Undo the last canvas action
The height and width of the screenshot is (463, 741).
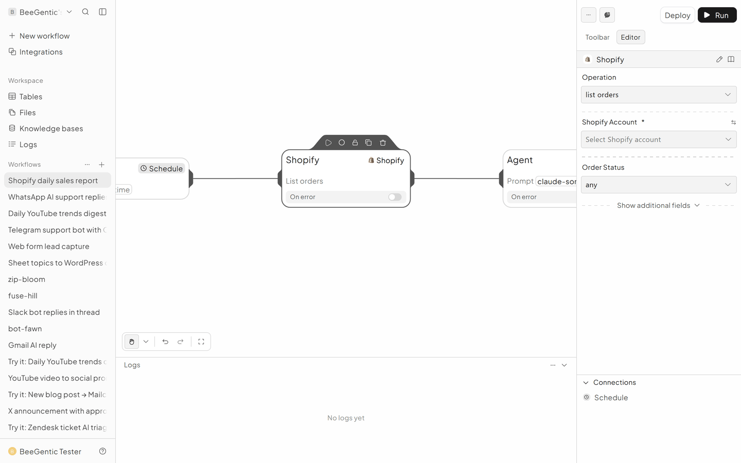[x=165, y=342]
